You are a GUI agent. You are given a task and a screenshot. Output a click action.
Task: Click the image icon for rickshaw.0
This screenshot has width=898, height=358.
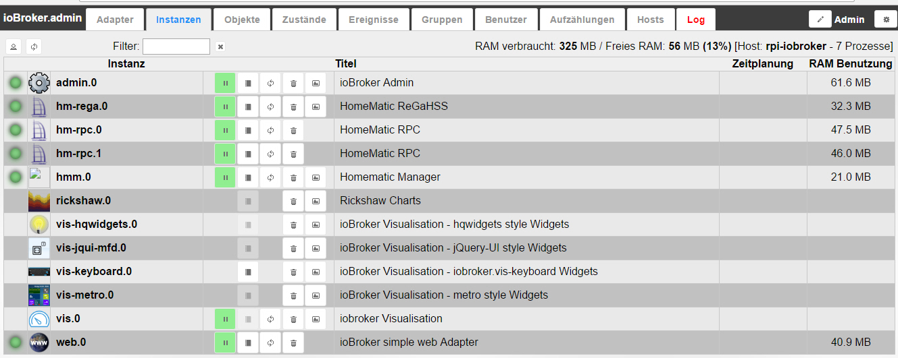click(x=316, y=201)
